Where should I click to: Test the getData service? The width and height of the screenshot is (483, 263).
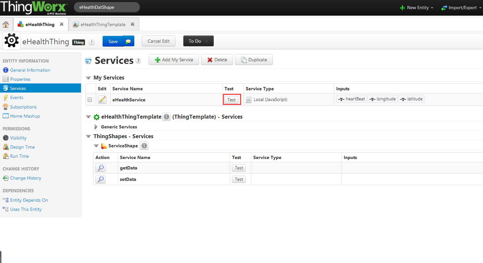(x=239, y=168)
